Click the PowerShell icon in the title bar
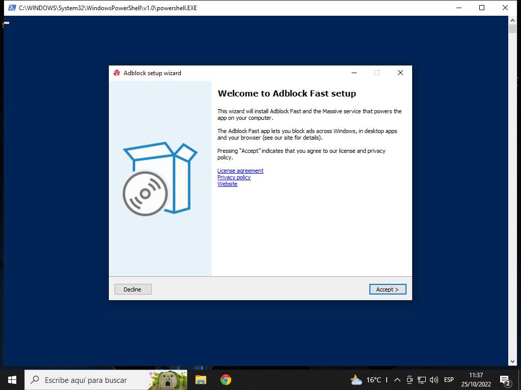Viewport: 521px width, 390px height. point(12,8)
